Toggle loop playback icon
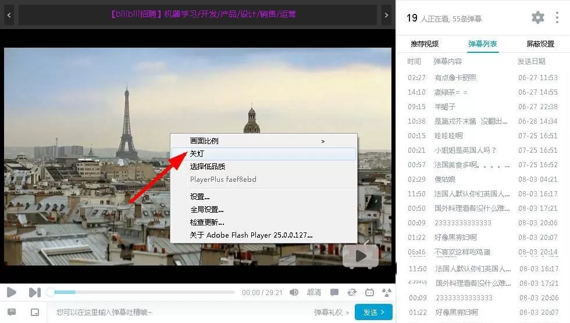Image resolution: width=570 pixels, height=323 pixels. tap(351, 292)
